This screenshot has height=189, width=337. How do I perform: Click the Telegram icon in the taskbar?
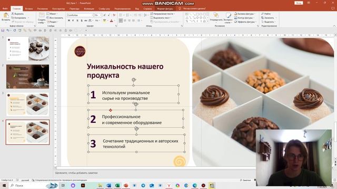(143, 185)
